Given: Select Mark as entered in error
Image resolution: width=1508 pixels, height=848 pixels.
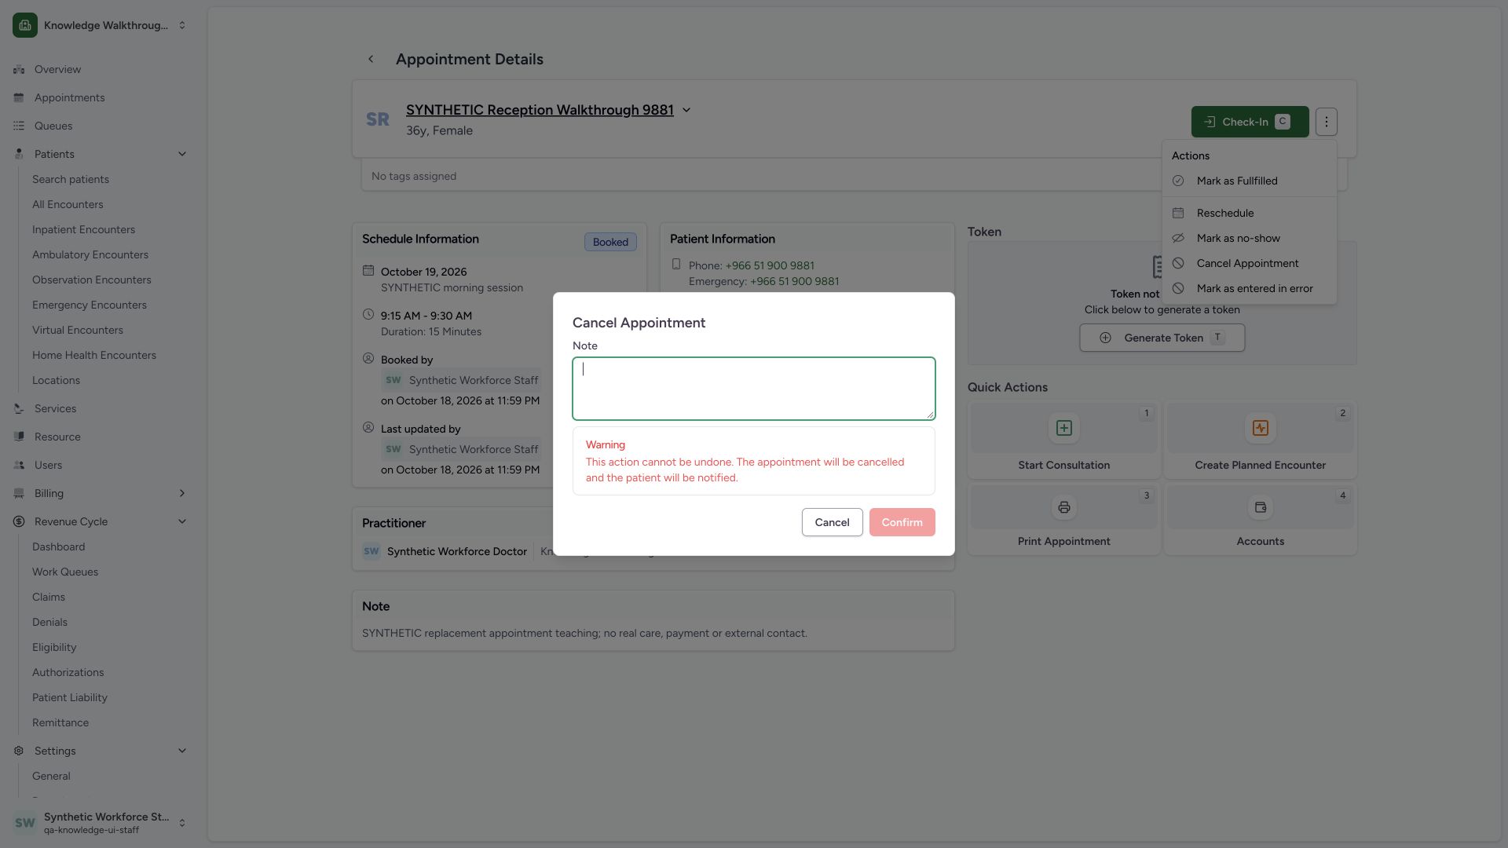Looking at the screenshot, I should [1249, 288].
